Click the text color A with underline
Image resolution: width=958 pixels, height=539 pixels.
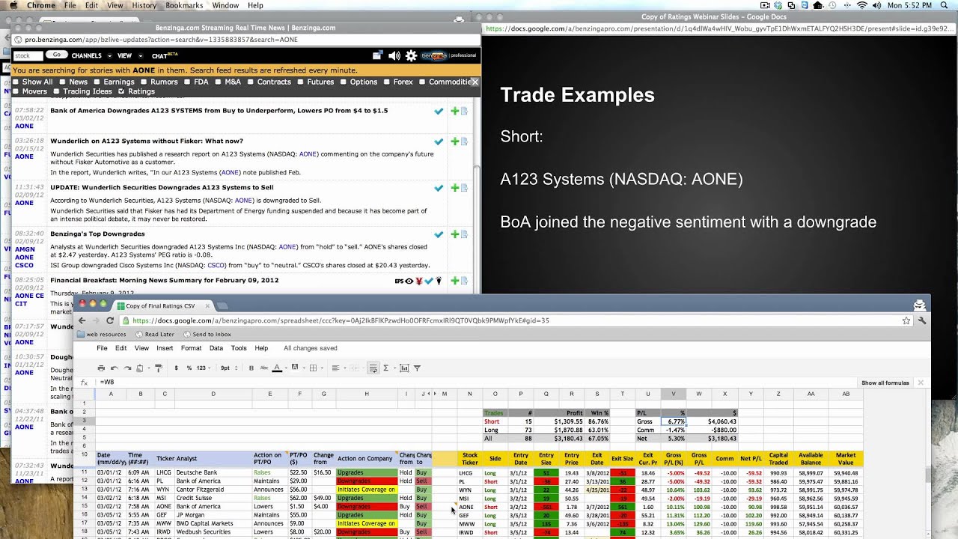tap(277, 368)
